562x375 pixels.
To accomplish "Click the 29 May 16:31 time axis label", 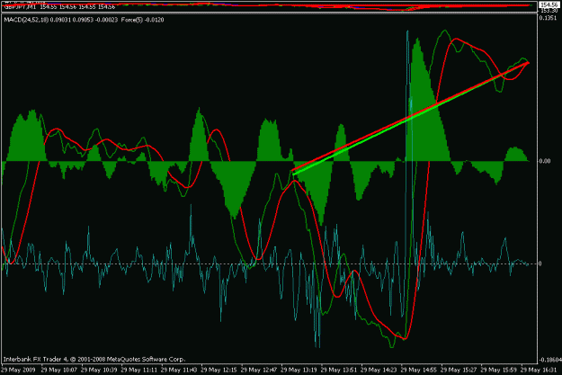I will [539, 370].
